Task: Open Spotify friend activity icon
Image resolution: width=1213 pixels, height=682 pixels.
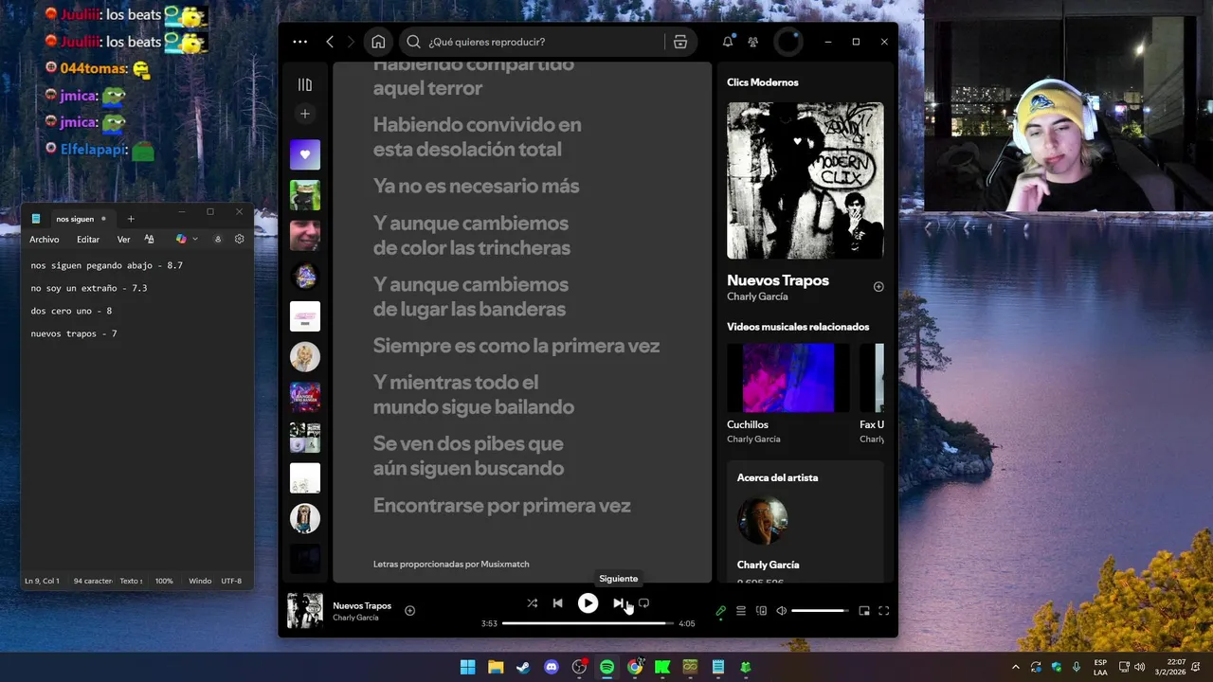Action: click(753, 42)
